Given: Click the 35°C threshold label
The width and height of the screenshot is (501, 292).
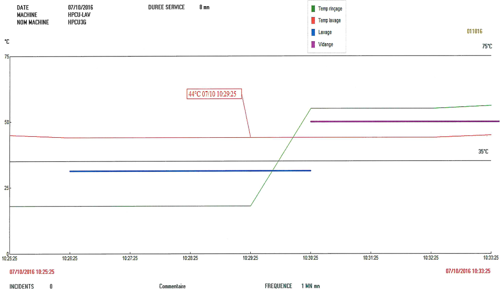Looking at the screenshot, I should point(483,152).
